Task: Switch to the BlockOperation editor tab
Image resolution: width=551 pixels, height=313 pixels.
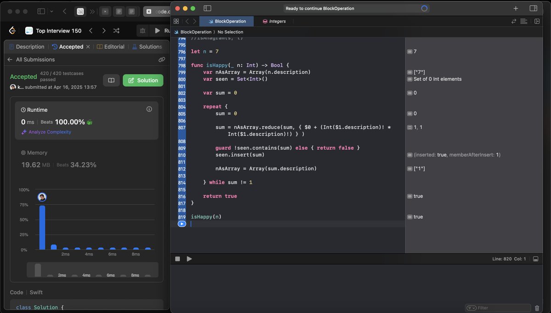Action: click(x=226, y=21)
